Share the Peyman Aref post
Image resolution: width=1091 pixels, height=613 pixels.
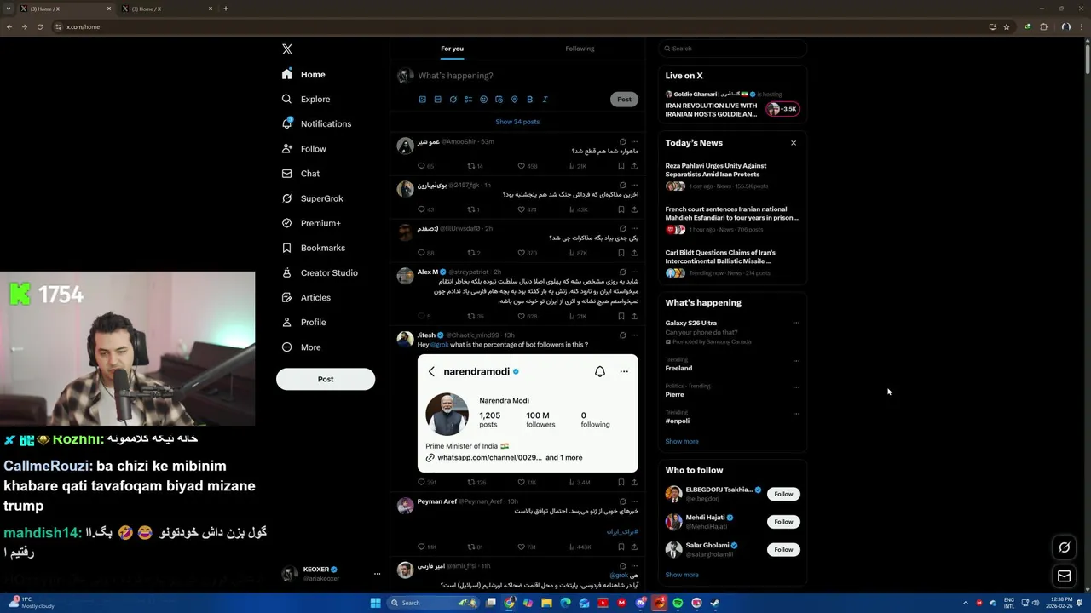point(633,547)
